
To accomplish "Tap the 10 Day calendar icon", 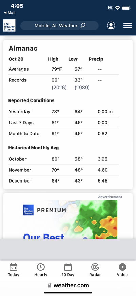I will (68, 267).
